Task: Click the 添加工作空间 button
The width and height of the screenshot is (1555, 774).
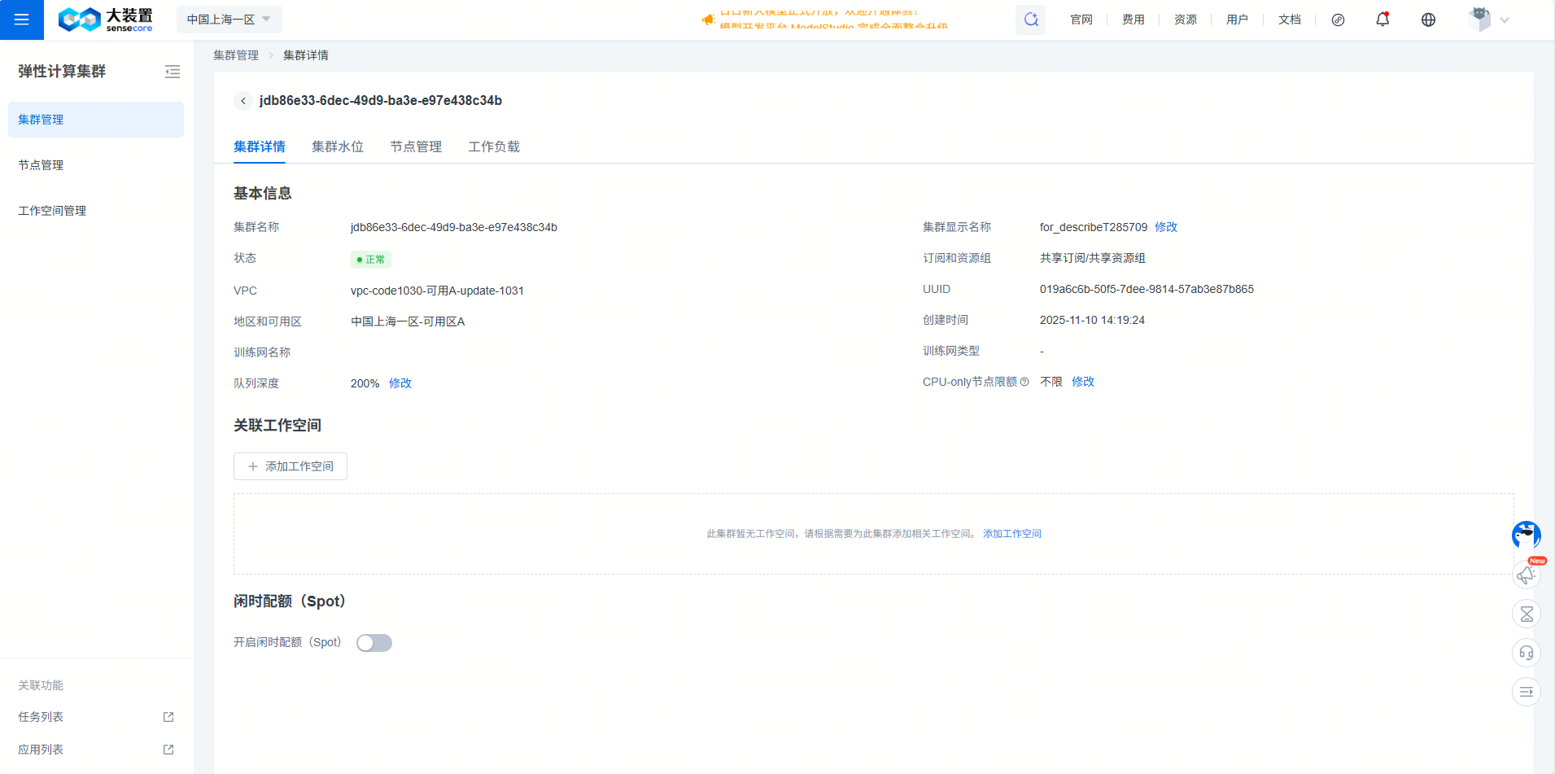Action: pyautogui.click(x=290, y=466)
